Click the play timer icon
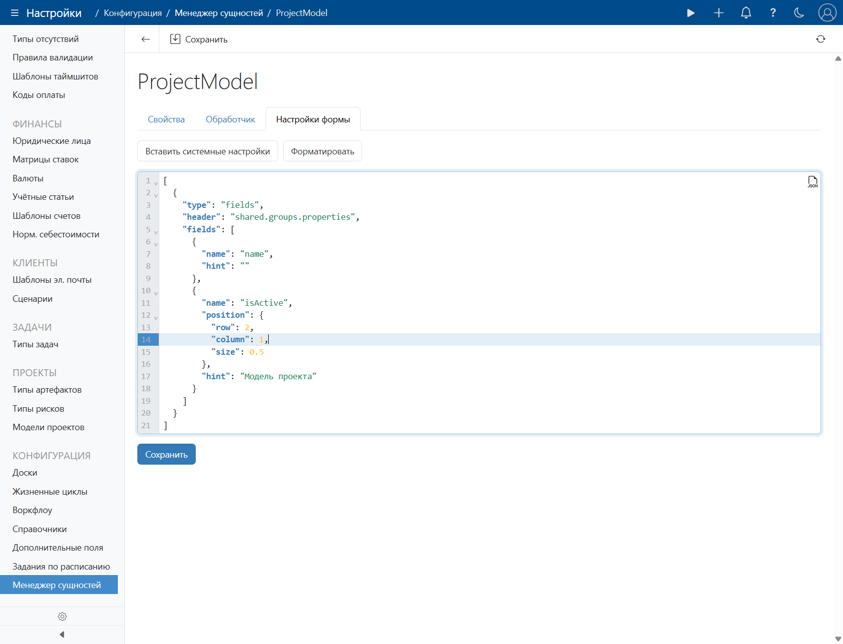 click(x=691, y=13)
